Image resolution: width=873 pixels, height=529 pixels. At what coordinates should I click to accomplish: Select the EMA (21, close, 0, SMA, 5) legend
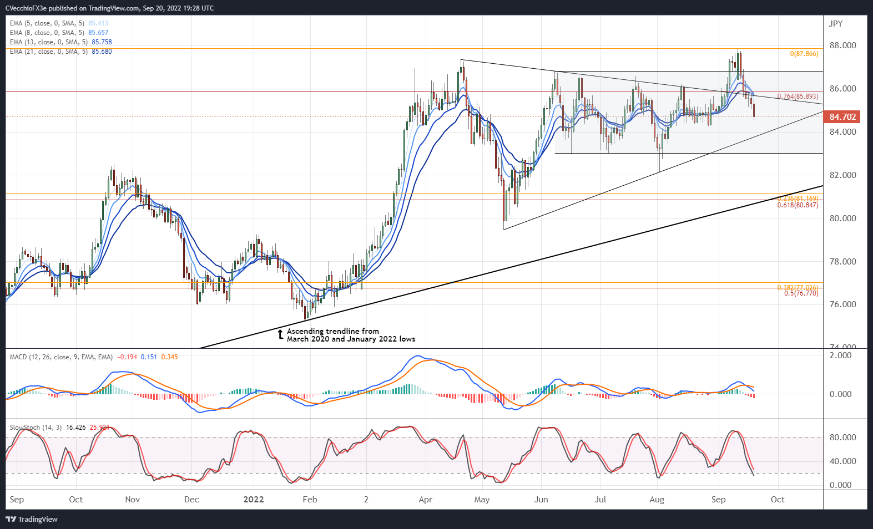[49, 52]
